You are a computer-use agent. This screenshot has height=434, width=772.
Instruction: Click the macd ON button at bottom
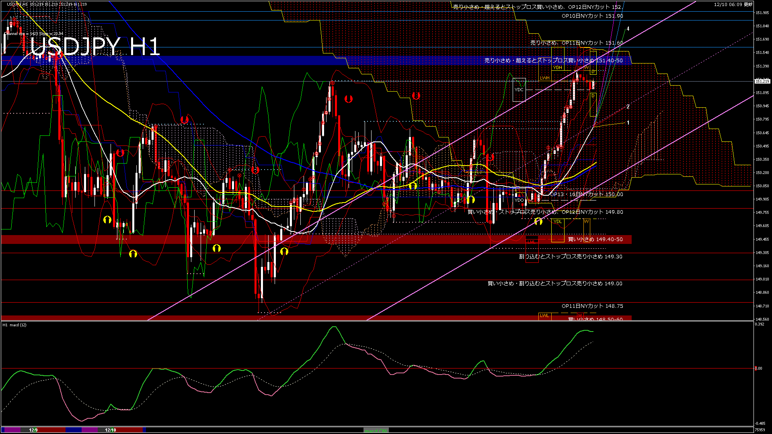[x=376, y=430]
